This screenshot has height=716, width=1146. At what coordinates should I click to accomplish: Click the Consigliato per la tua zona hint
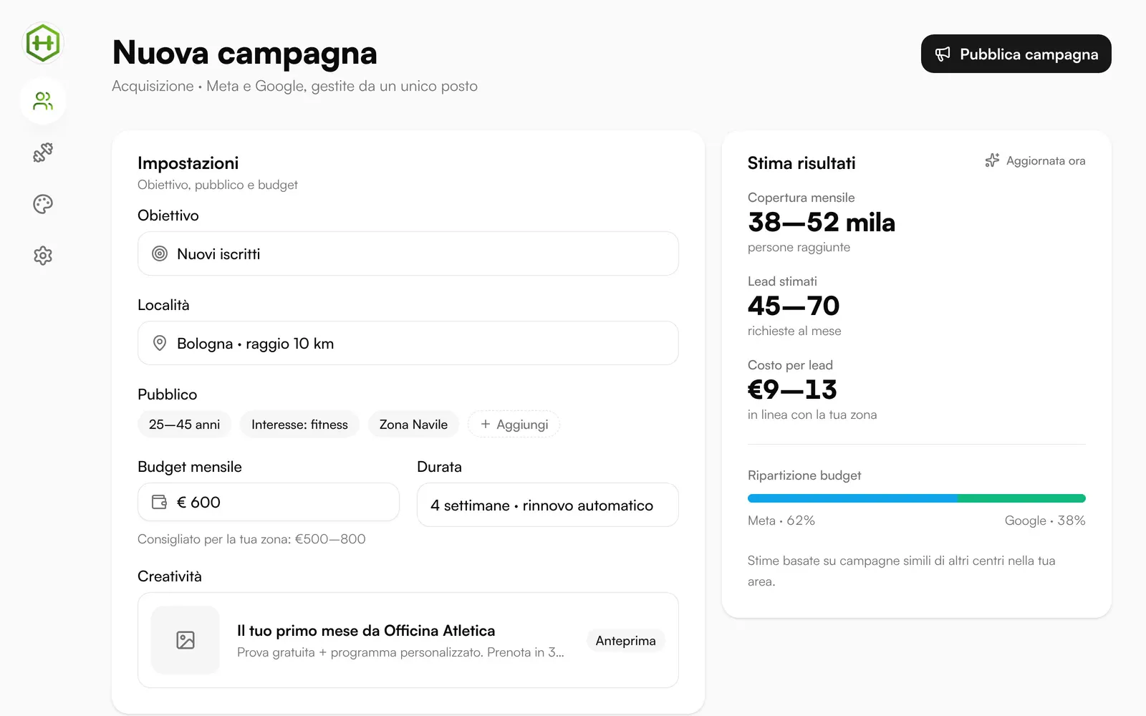coord(251,538)
